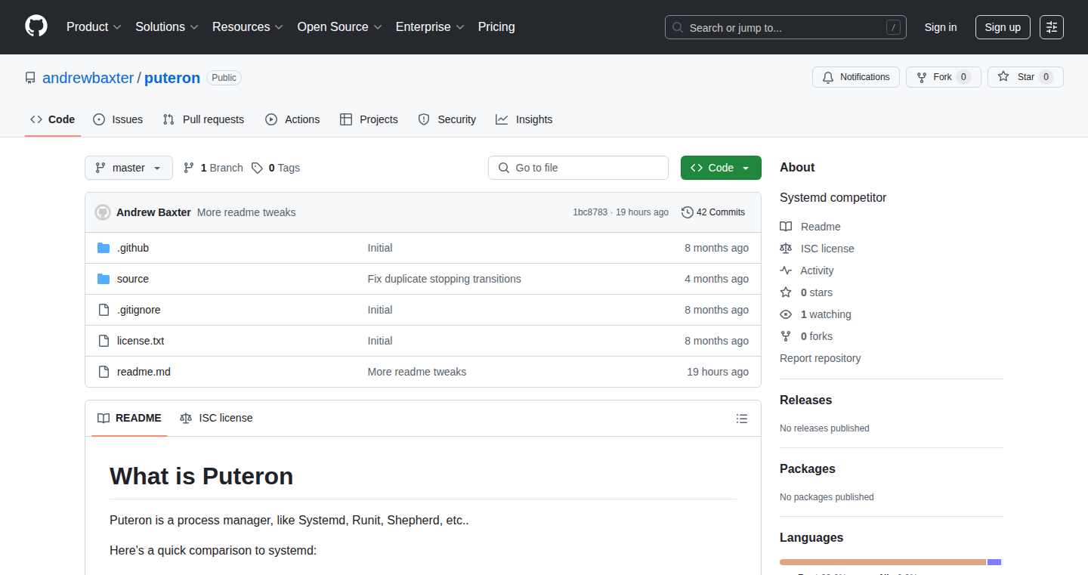Click the Go to file search field
The height and width of the screenshot is (575, 1088).
coord(578,168)
